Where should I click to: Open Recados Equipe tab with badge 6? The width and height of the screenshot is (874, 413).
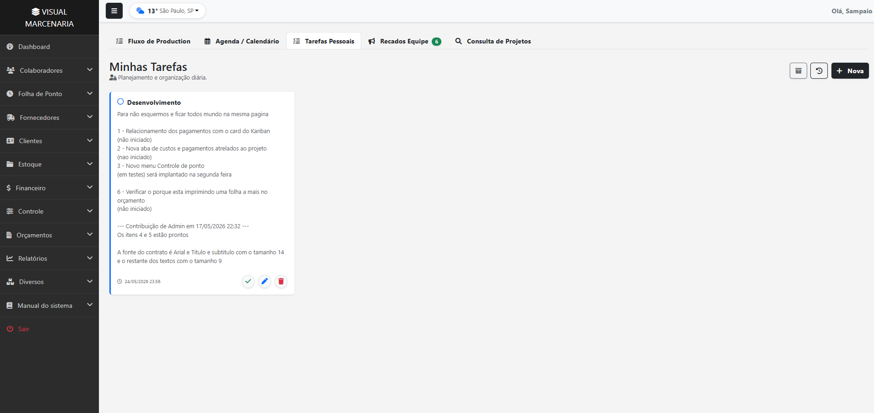tap(405, 41)
